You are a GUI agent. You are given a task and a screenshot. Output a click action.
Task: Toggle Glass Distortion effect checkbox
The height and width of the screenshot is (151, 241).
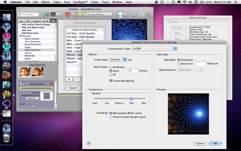[21, 84]
